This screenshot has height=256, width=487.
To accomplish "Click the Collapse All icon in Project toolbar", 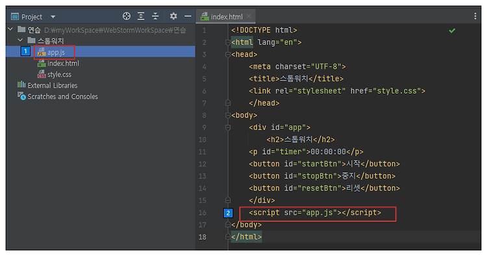I will (x=155, y=16).
